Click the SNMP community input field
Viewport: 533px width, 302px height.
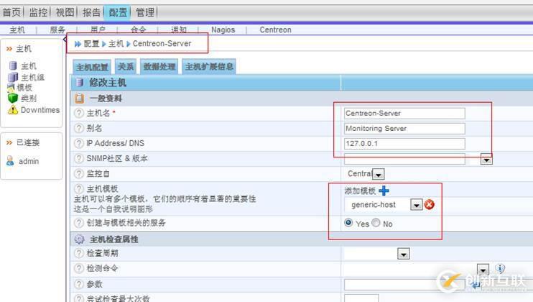tap(404, 159)
